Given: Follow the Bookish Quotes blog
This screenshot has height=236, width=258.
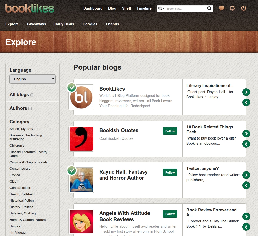Looking at the screenshot, I should pos(170,131).
